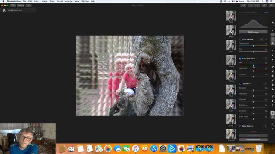Viewport: 275px width, 154px height.
Task: Select the Background Layer in layers list
Action: point(18,10)
